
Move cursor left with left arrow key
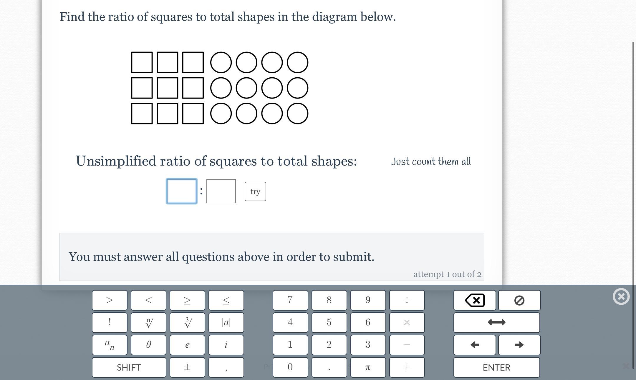[475, 345]
